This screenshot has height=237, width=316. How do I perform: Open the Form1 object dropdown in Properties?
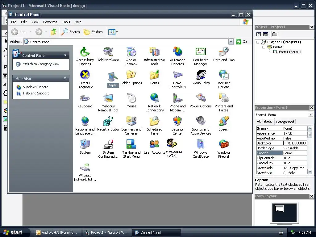click(x=310, y=115)
